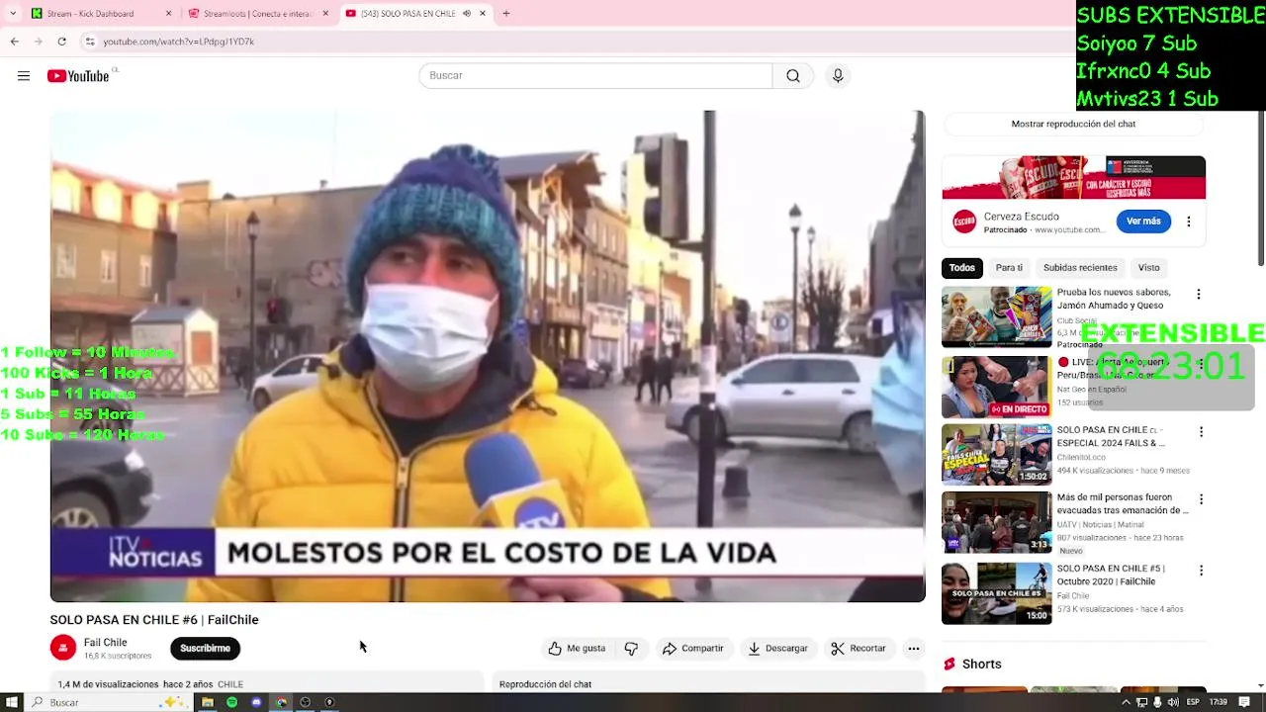Screen dimensions: 1266x712
Task: Like the video with Me gusta
Action: (x=577, y=649)
